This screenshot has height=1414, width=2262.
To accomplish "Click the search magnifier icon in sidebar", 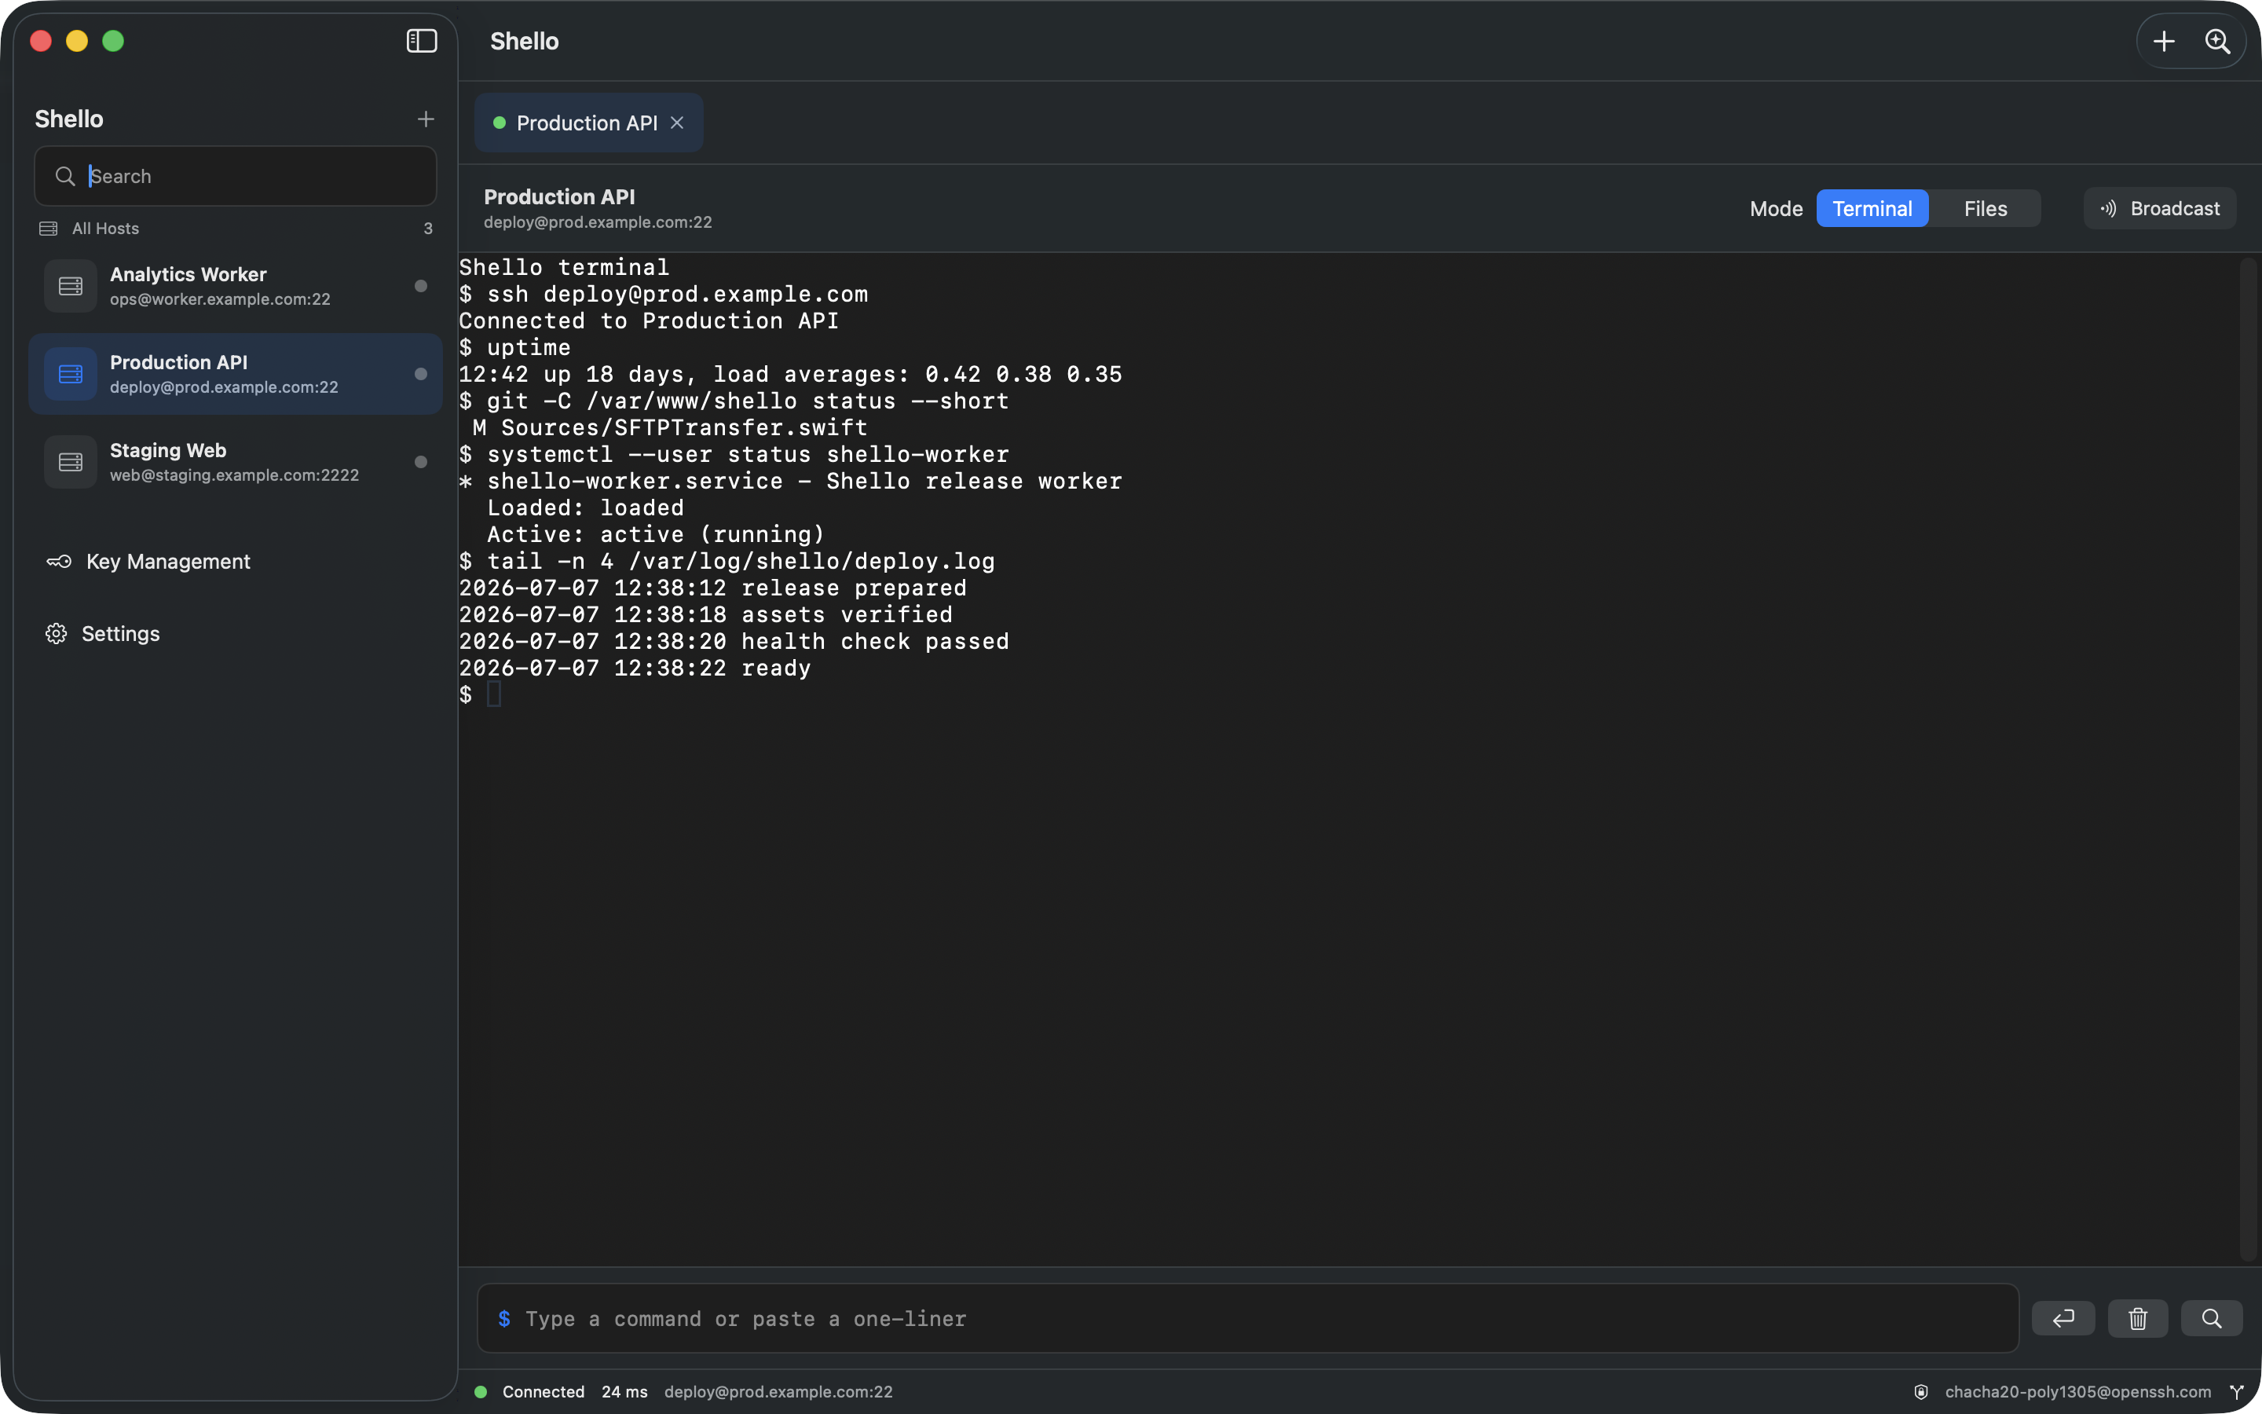I will [x=64, y=176].
